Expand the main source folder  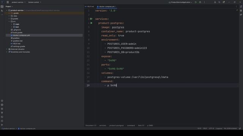tap(12, 24)
